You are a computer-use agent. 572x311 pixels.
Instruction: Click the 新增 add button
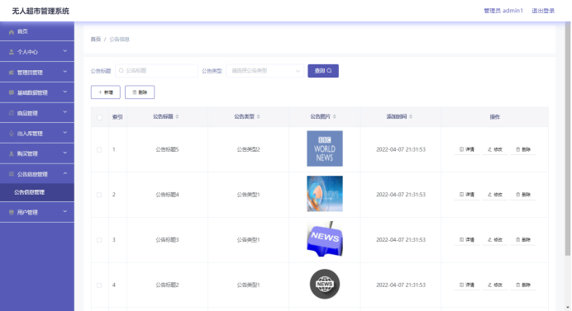pos(106,92)
